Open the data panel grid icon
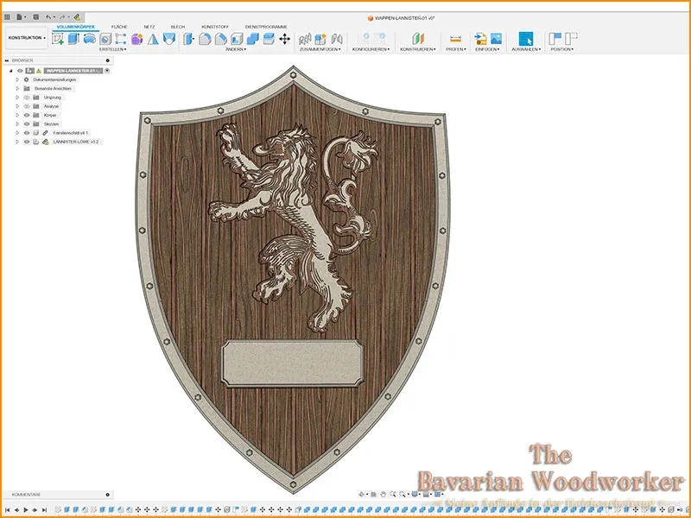The height and width of the screenshot is (518, 691). click(x=7, y=17)
